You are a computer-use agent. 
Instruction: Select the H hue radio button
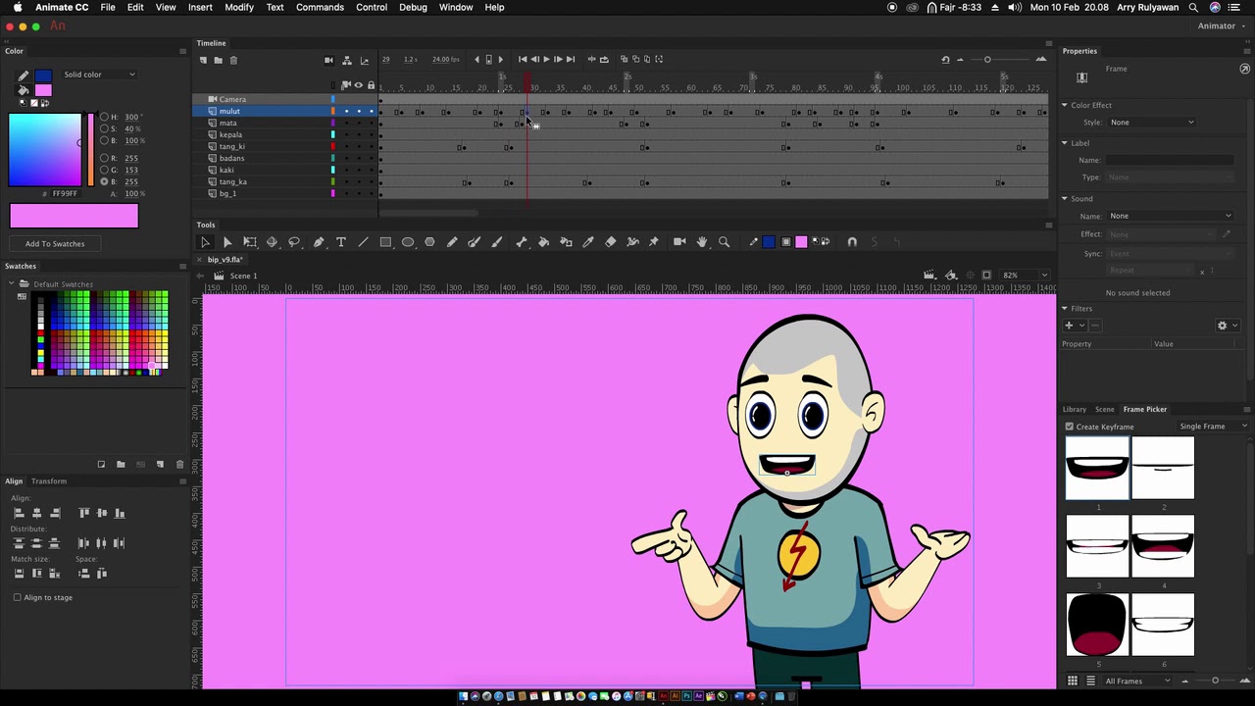105,117
